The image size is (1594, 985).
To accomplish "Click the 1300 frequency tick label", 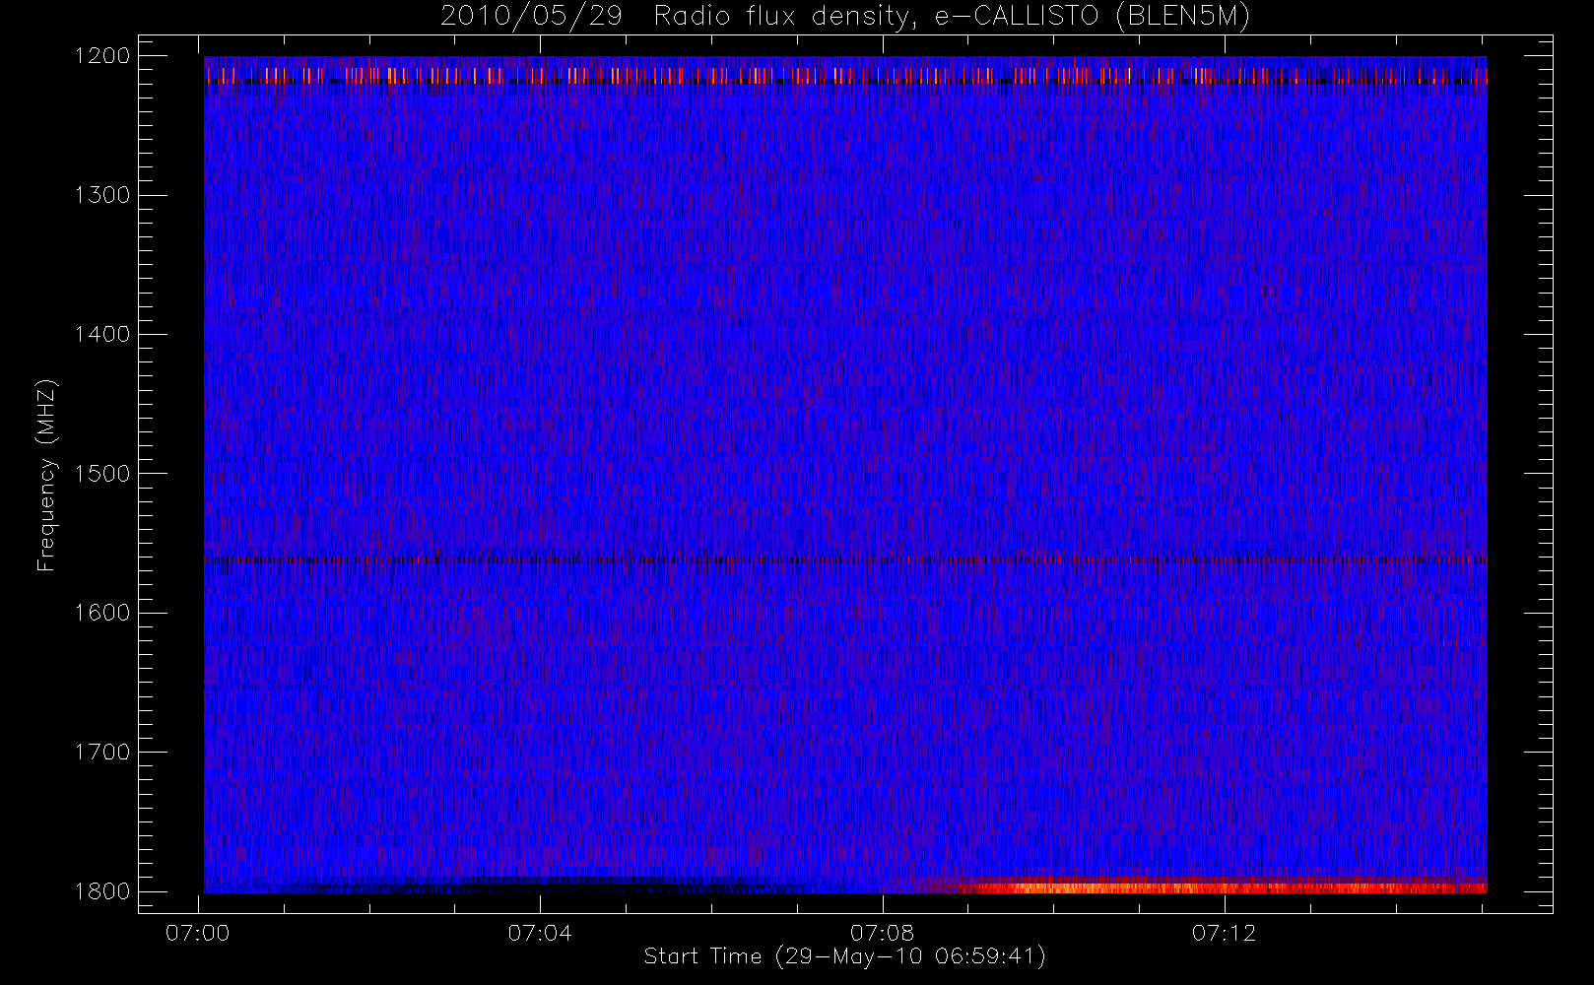I will click(x=102, y=195).
